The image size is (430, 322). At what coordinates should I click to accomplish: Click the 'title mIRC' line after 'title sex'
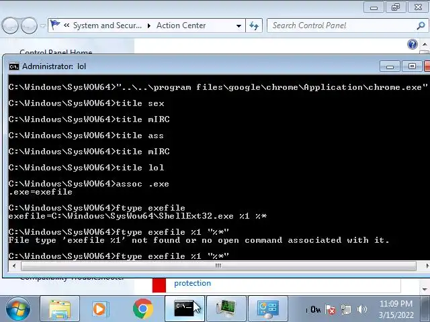pyautogui.click(x=89, y=119)
